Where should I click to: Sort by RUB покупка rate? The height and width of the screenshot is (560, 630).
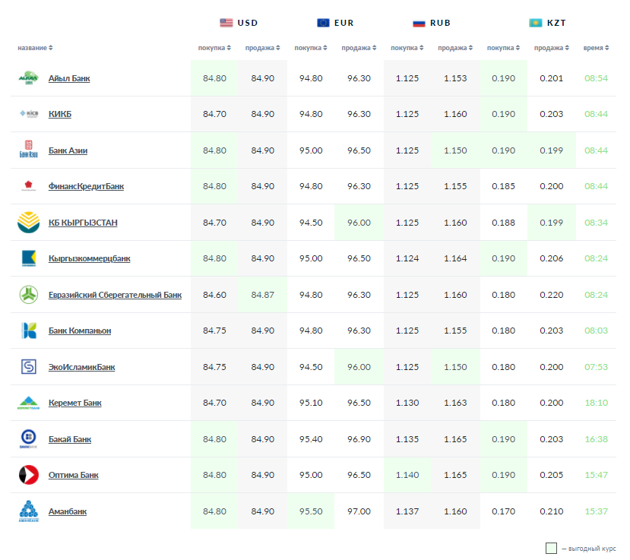(x=407, y=48)
